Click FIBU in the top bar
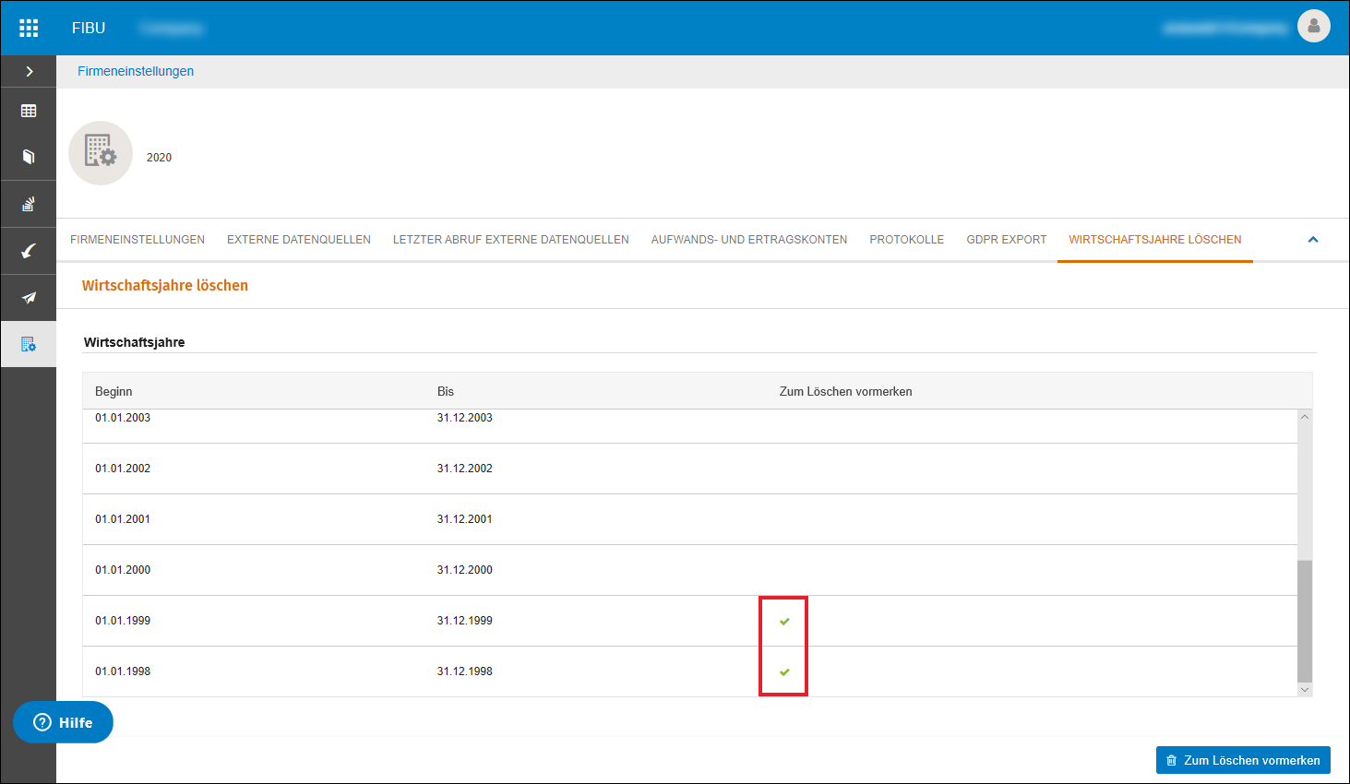This screenshot has width=1350, height=784. [89, 28]
